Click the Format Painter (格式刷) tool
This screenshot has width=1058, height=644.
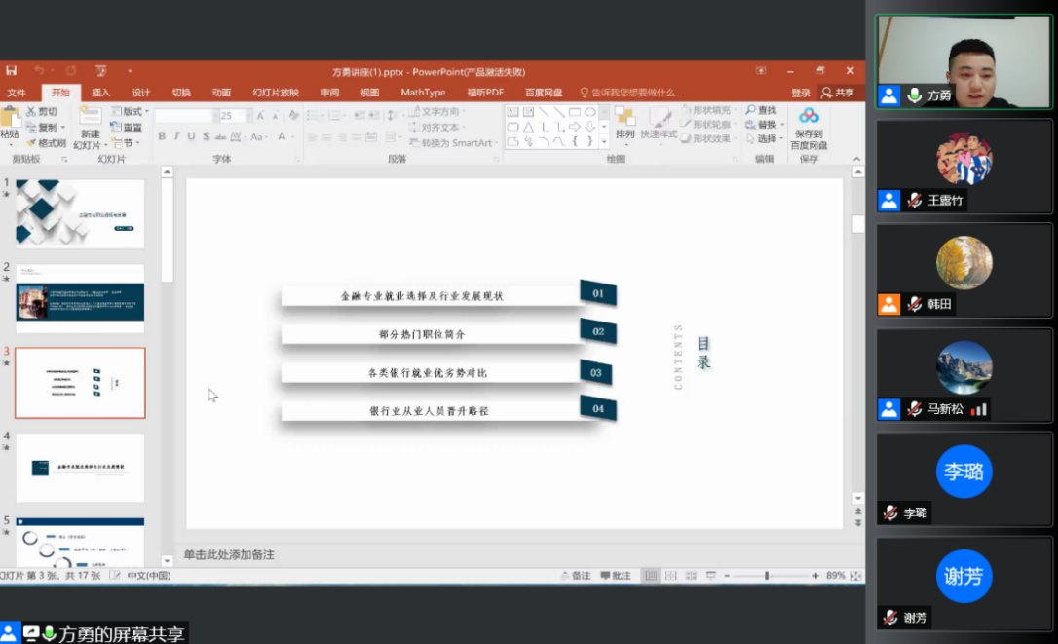pos(45,143)
